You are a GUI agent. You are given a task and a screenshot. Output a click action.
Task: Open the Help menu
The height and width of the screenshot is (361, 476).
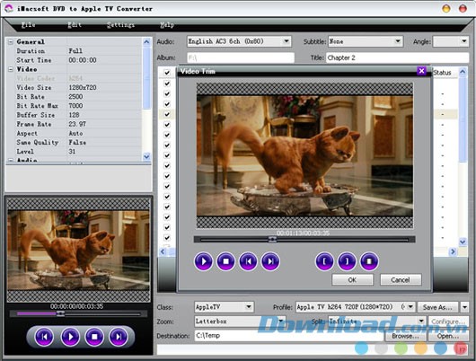click(x=167, y=25)
